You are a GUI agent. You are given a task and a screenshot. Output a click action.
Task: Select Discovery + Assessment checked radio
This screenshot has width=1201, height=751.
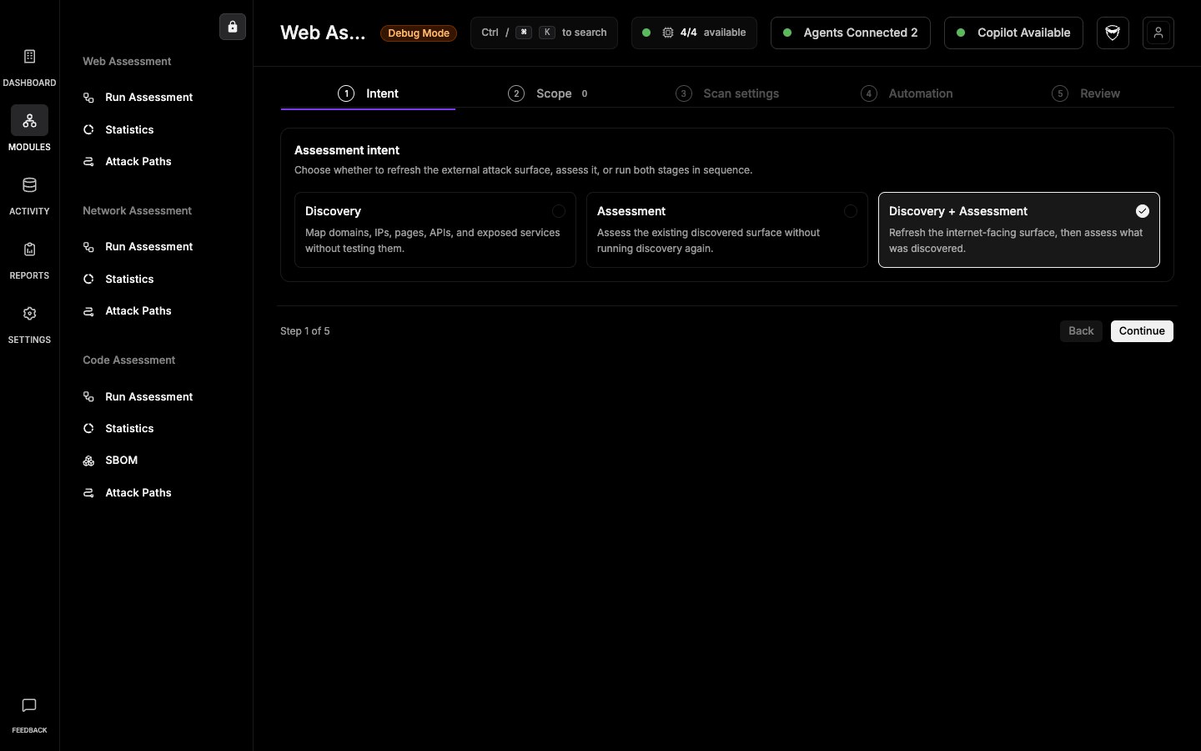(x=1143, y=211)
